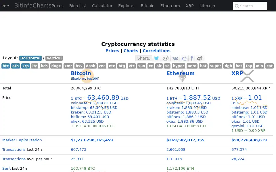Click the Ethereum diamond logo
Image resolution: width=276 pixels, height=172 pixels.
[182, 76]
